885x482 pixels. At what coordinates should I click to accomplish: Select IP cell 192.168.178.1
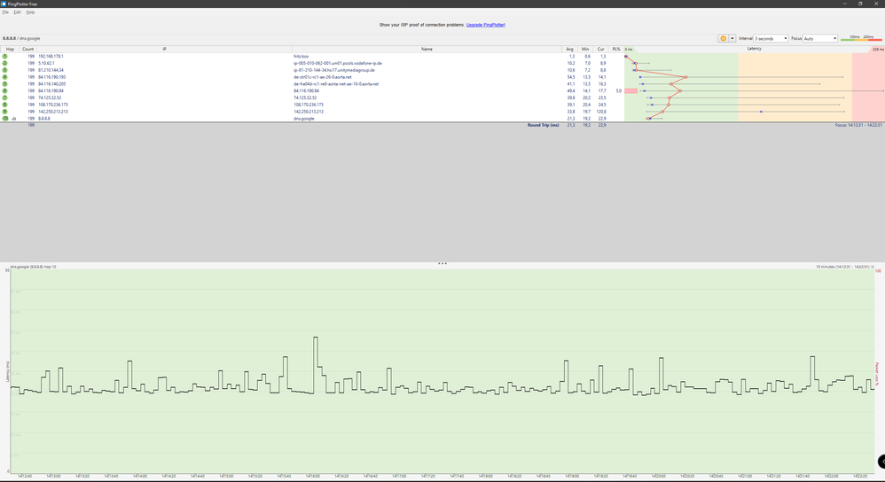[x=51, y=57]
